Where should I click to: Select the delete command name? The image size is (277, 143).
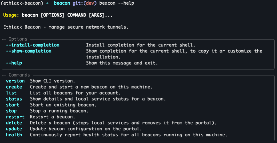pyautogui.click(x=14, y=123)
